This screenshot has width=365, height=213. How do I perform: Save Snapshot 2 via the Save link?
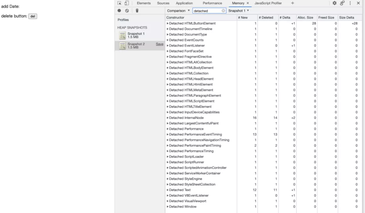click(160, 44)
